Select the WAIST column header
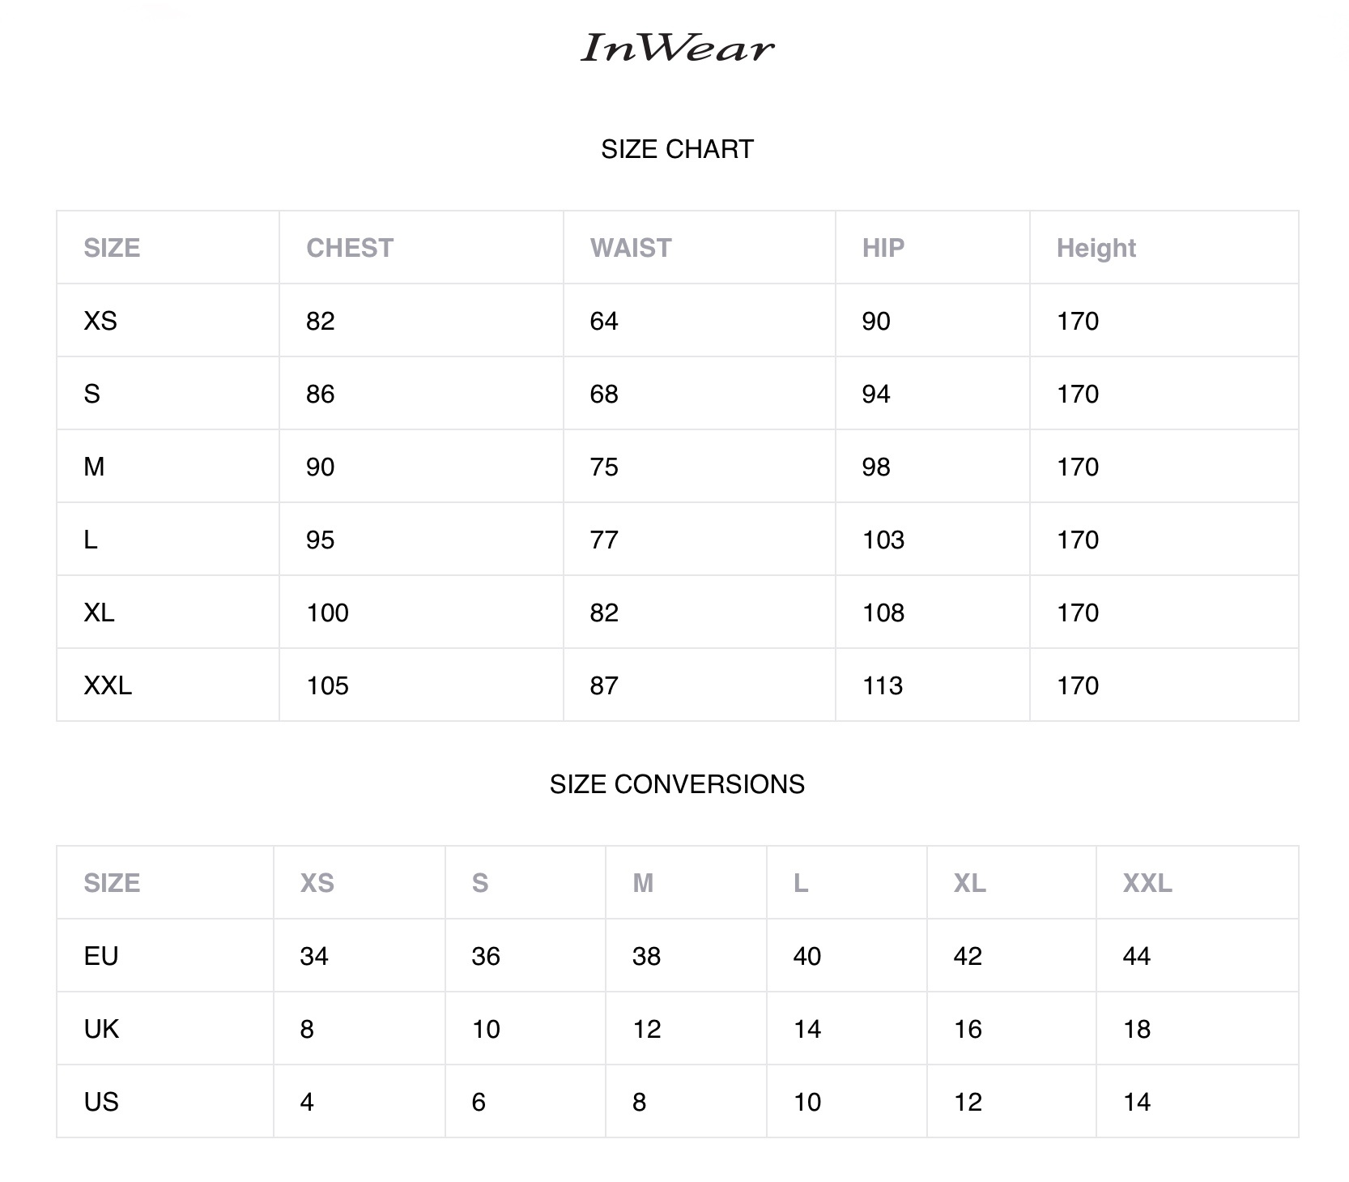 [631, 248]
